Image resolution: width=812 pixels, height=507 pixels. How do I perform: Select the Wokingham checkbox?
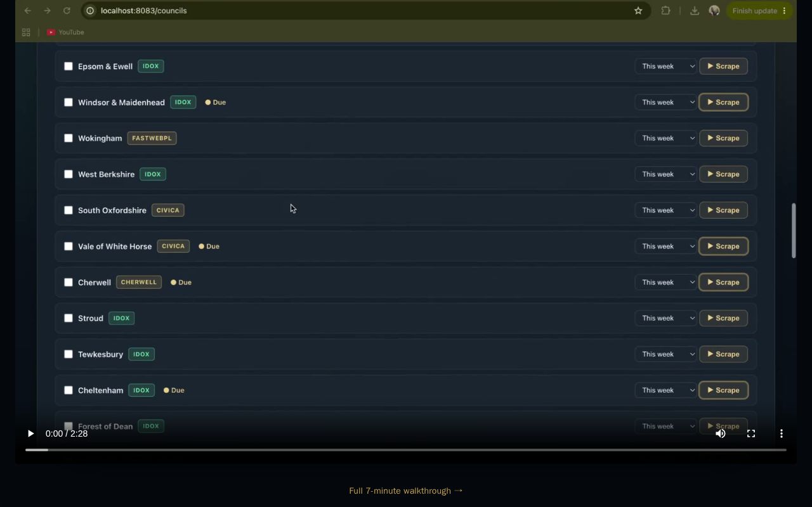click(x=69, y=138)
